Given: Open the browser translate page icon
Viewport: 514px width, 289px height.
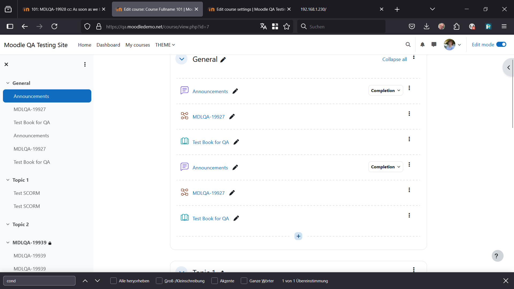Looking at the screenshot, I should tap(263, 26).
